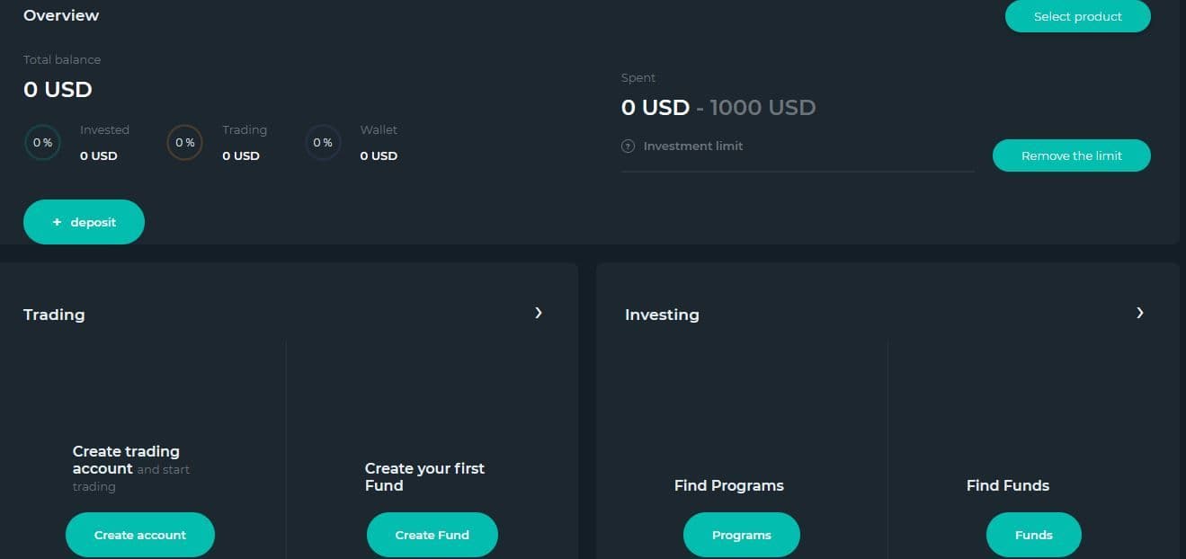
Task: Expand the Investing section chevron arrow
Action: tap(1139, 313)
